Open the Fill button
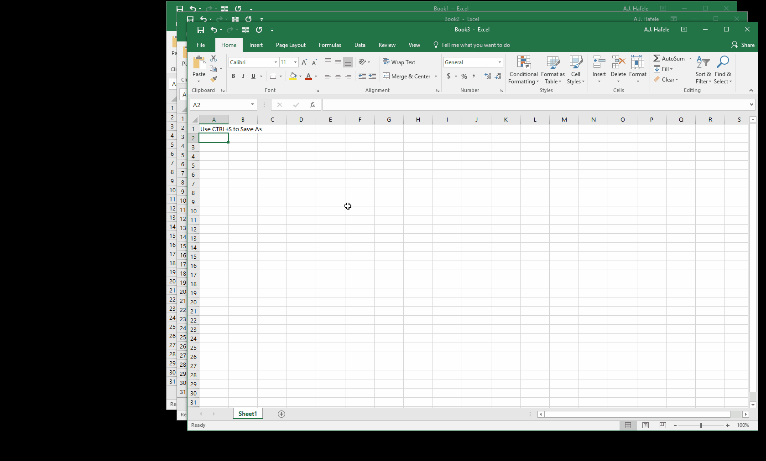Image resolution: width=766 pixels, height=461 pixels. 663,69
